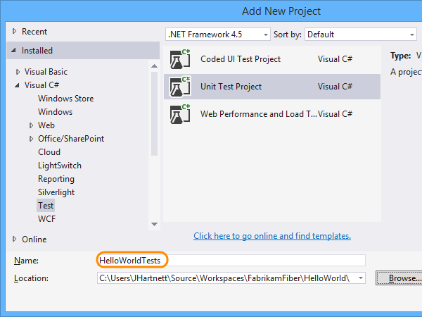This screenshot has height=317, width=422.
Task: Click the Name field containing HelloWorldTests
Action: pos(232,261)
